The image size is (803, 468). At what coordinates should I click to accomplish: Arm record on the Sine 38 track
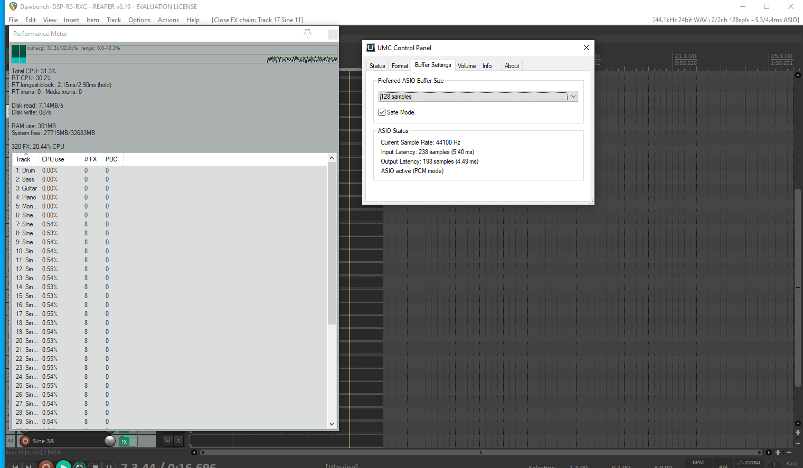pyautogui.click(x=25, y=441)
